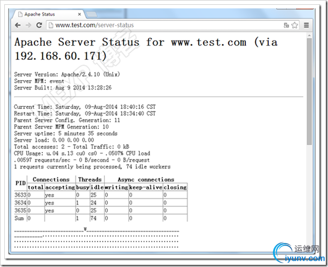Click the idle column subheader

coord(97,187)
